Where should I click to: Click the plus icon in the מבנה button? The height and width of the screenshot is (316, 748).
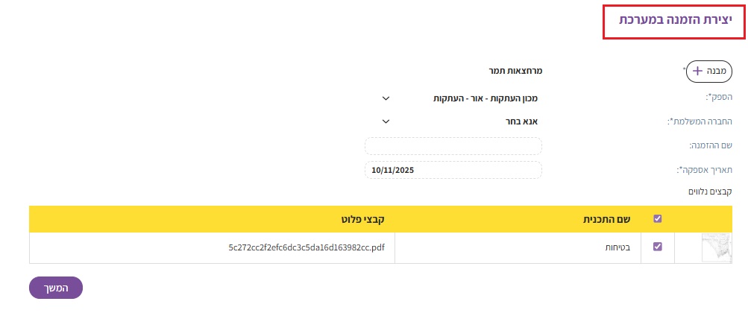[x=698, y=71]
